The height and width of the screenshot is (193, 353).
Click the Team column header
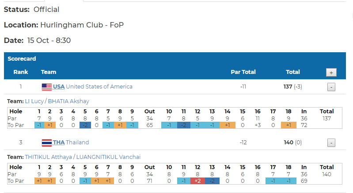tap(49, 72)
